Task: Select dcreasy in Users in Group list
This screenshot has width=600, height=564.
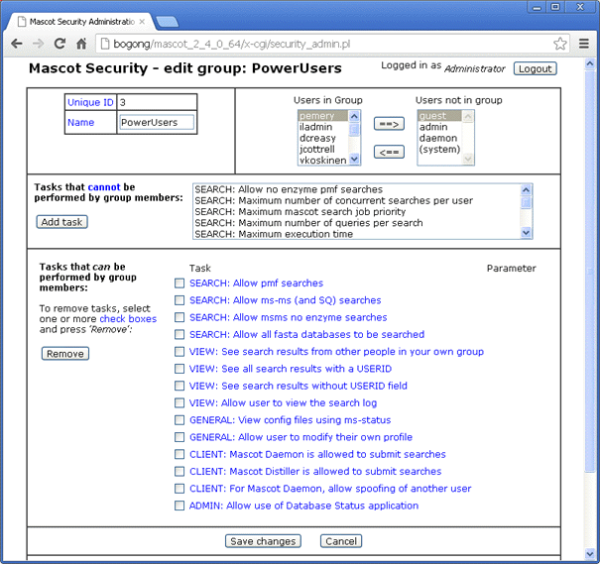Action: pyautogui.click(x=323, y=138)
